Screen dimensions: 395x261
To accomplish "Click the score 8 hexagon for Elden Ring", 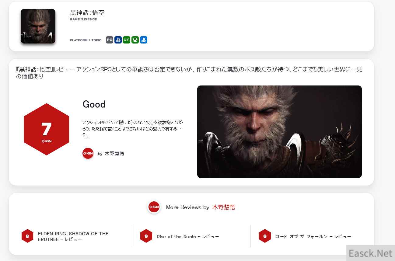I will (27, 236).
